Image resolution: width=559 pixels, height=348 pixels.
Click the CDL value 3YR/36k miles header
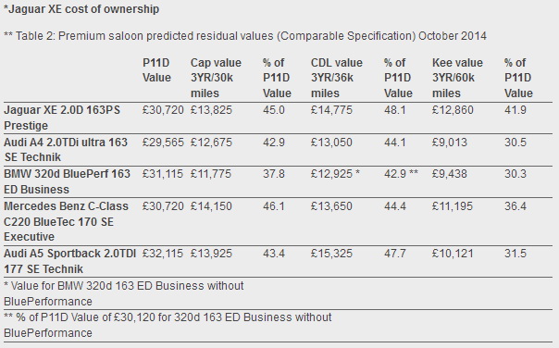coord(337,78)
